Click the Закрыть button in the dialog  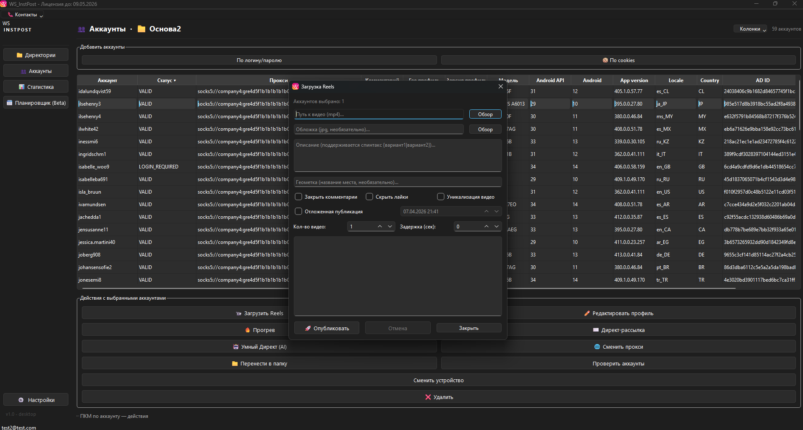(468, 328)
